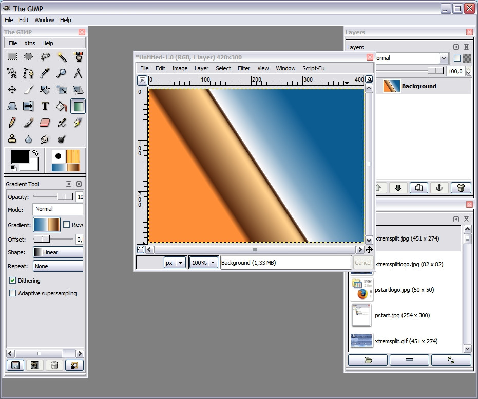The image size is (478, 399).
Task: Click the black foreground color swatch
Action: 20,157
